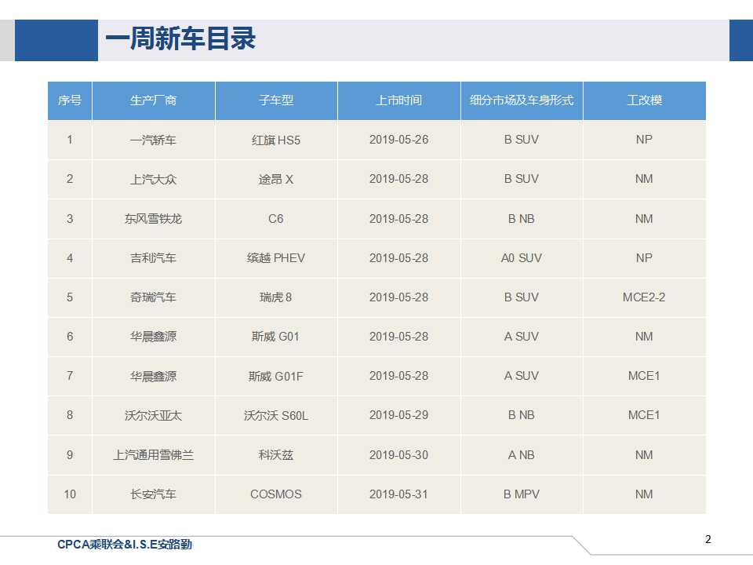
Task: Click the date 2019-05-26
Action: pos(399,140)
